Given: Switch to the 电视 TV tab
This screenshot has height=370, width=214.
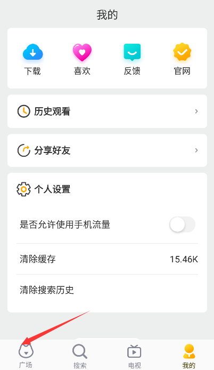Looking at the screenshot, I should pos(134,356).
